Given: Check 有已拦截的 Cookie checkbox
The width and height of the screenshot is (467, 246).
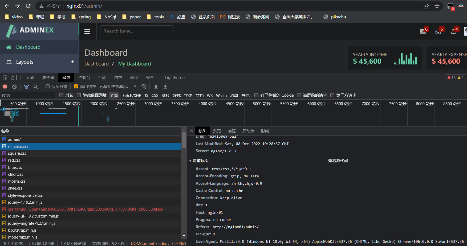Looking at the screenshot, I should tap(256, 95).
